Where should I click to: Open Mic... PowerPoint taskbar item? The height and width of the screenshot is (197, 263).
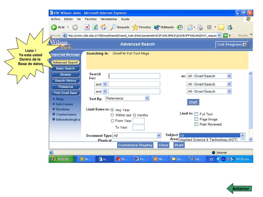160,159
